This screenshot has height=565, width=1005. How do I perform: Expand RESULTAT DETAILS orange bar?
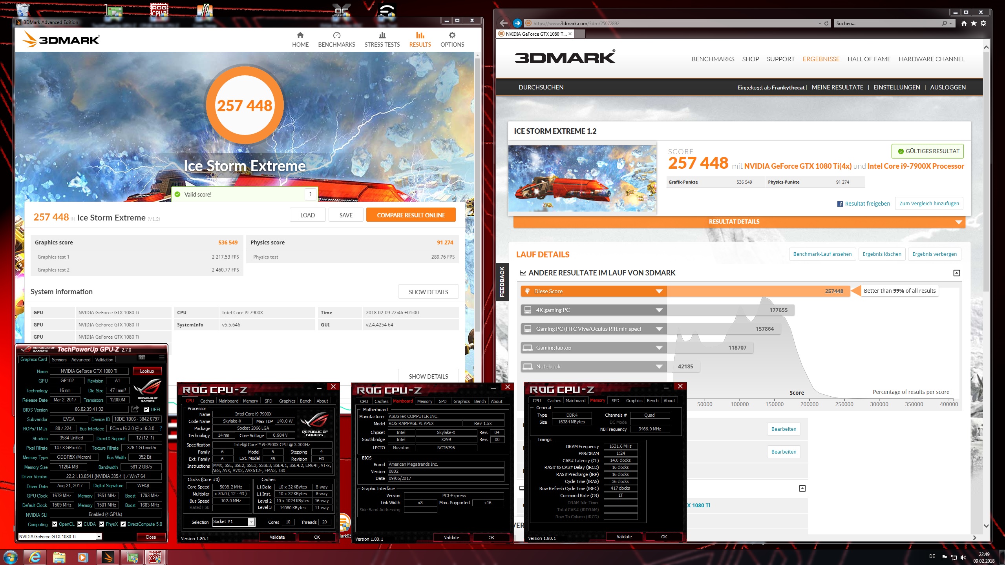click(x=739, y=222)
